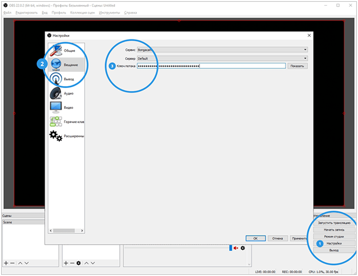Image resolution: width=358 pixels, height=276 pixels.
Task: Remove the source with the minus icon in sources panel
Action: coord(72,263)
